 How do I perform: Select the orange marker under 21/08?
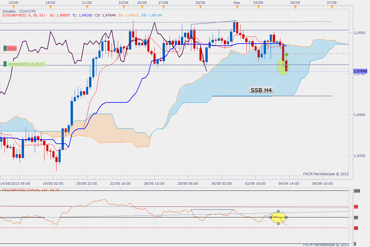[87, 6]
